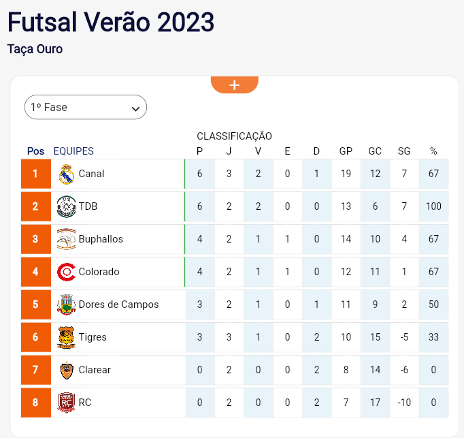Click the Dores de Campos team name
Image resolution: width=464 pixels, height=438 pixels.
(118, 304)
